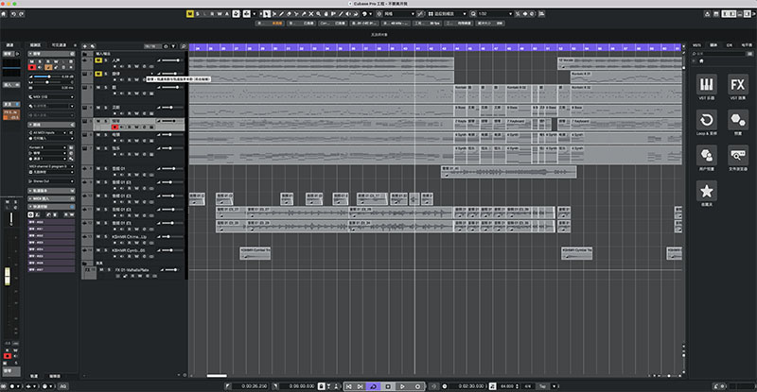
Task: Select the Zoom magnifier tool
Action: tap(318, 14)
